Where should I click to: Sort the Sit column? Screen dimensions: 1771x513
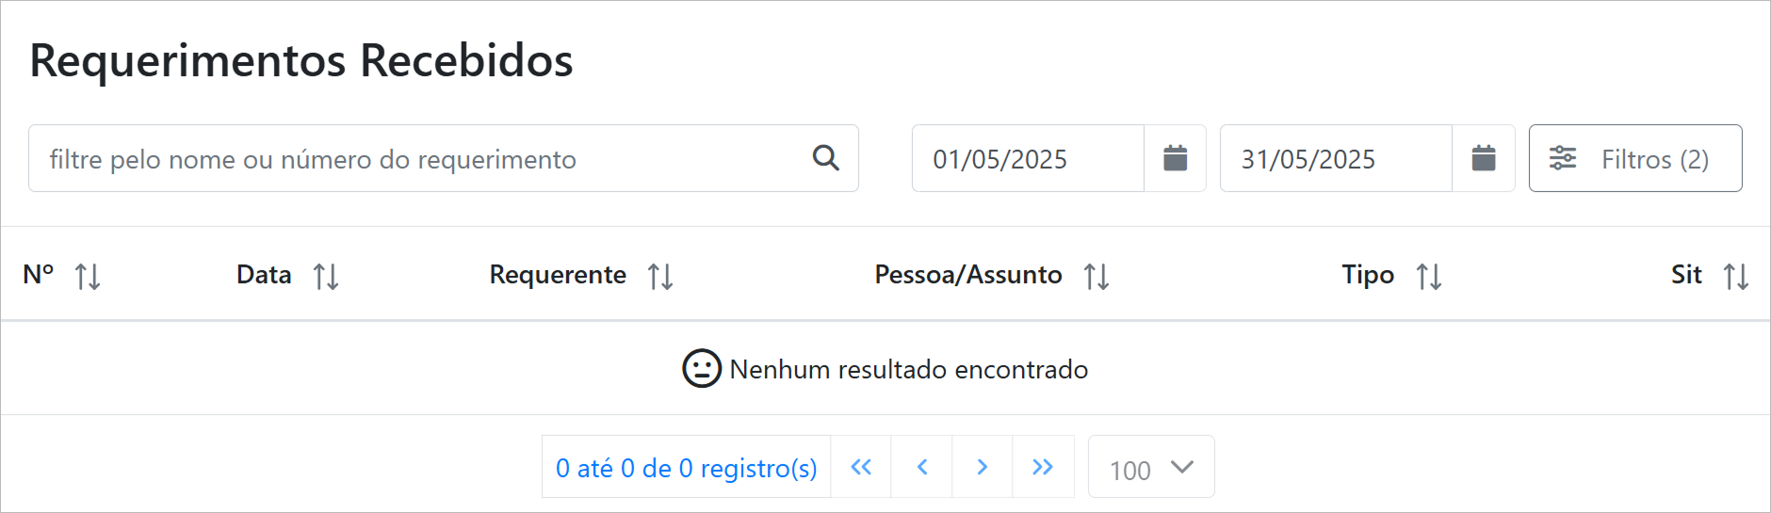tap(1735, 277)
